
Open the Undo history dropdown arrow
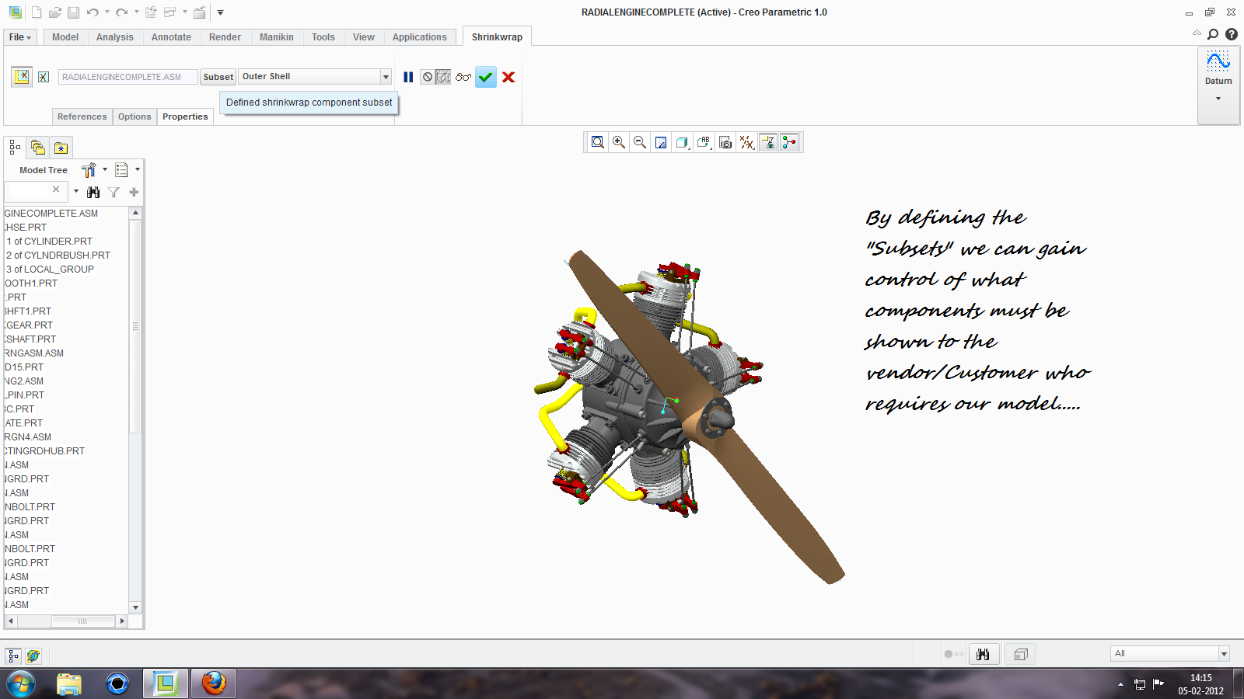tap(107, 12)
